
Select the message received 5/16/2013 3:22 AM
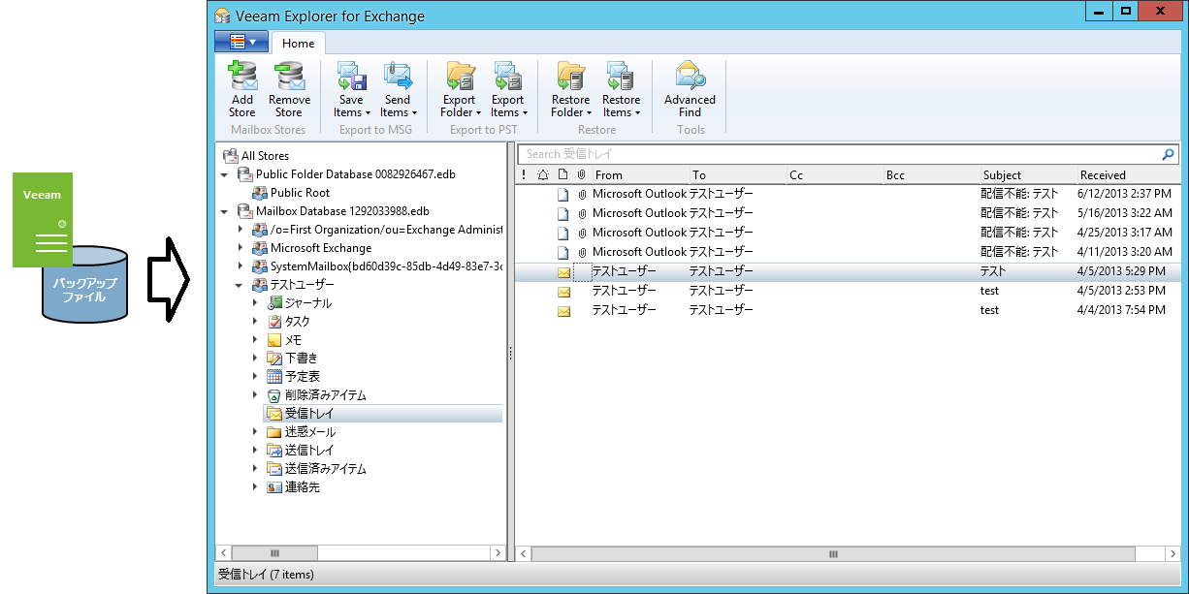[848, 213]
